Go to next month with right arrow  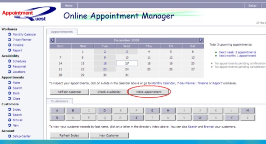201,40
